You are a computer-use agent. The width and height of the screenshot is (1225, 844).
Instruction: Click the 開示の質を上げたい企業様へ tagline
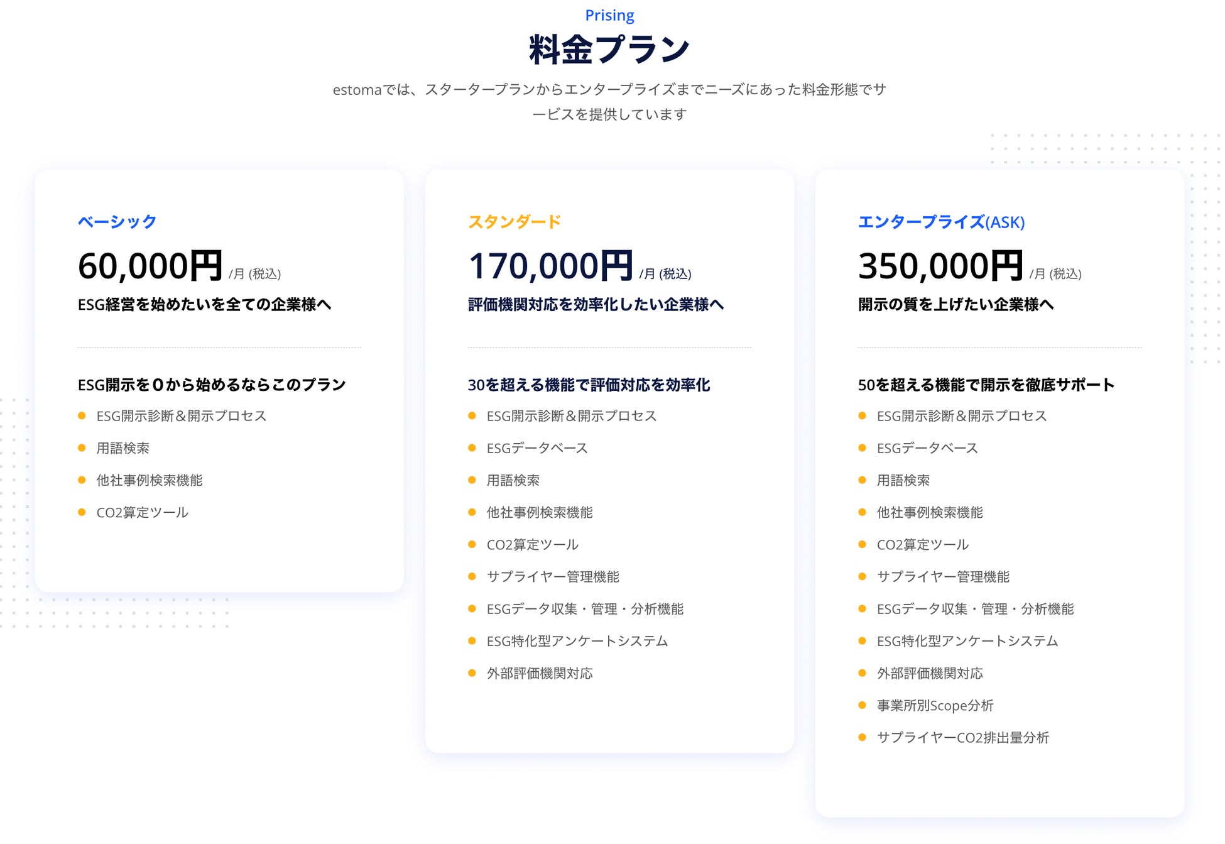click(x=955, y=305)
